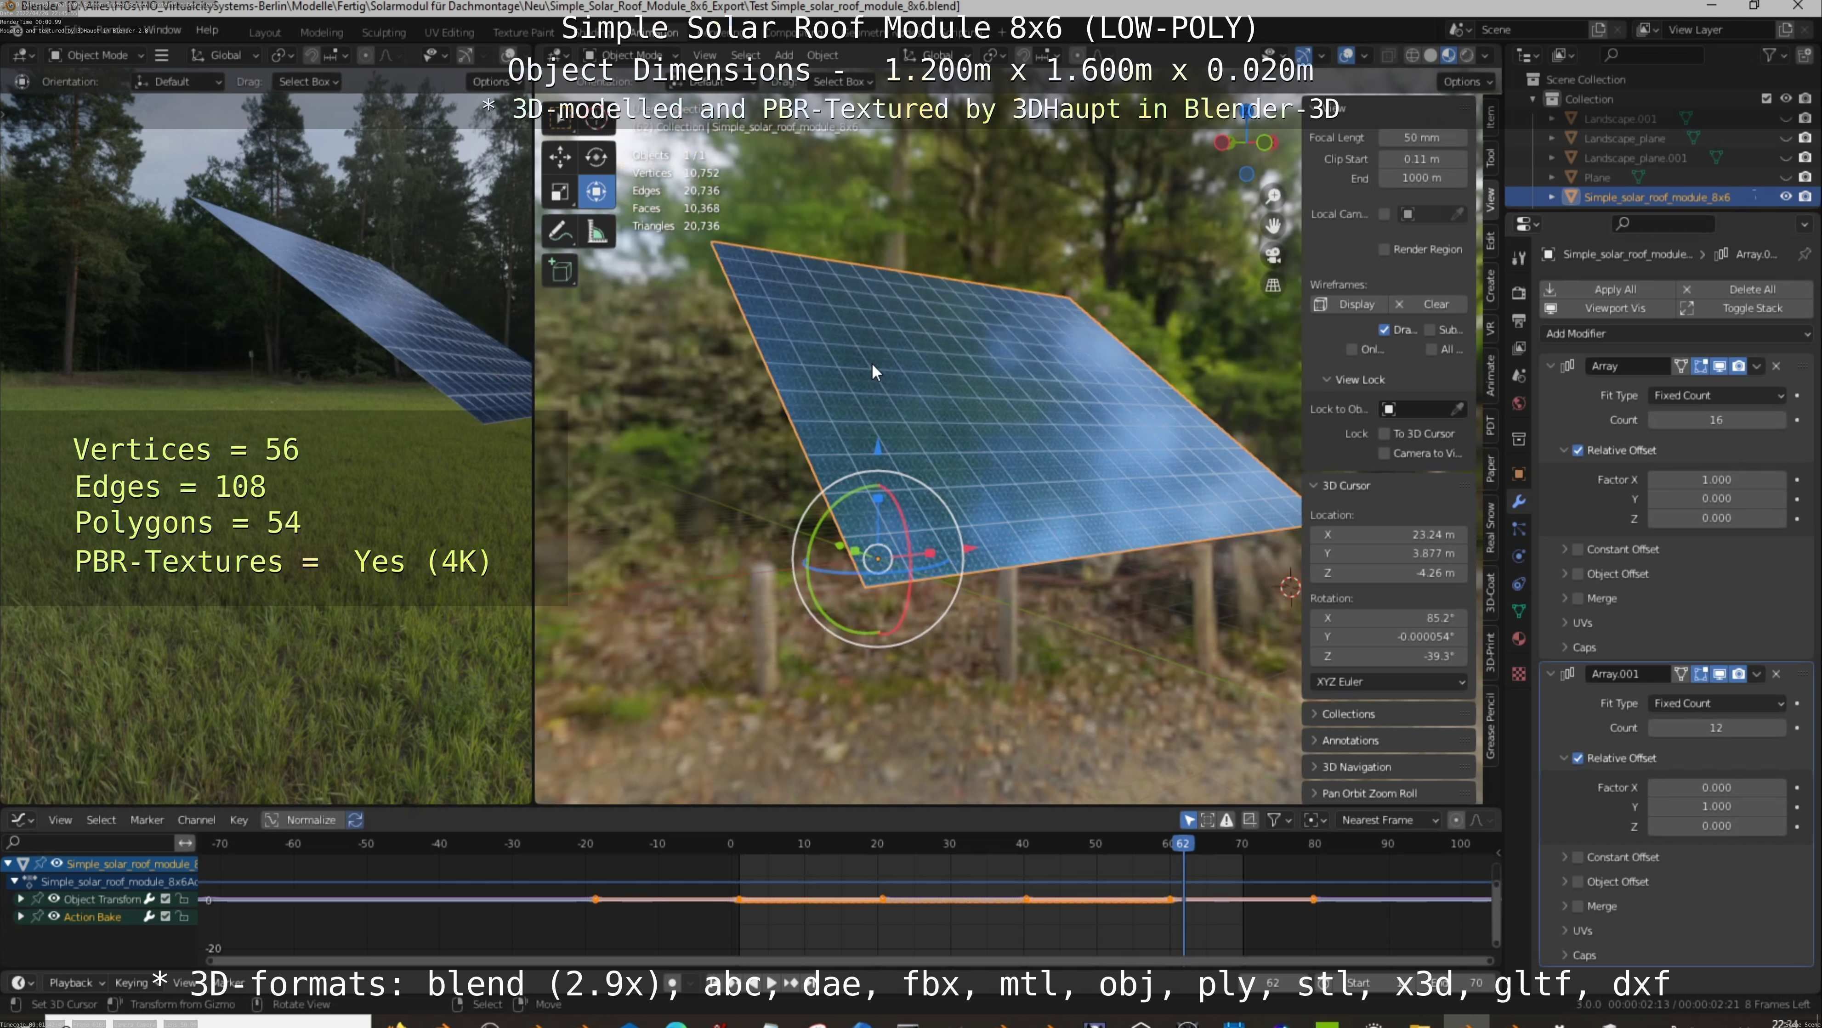Expand the Caps section of Array.001 modifier

tap(1584, 956)
